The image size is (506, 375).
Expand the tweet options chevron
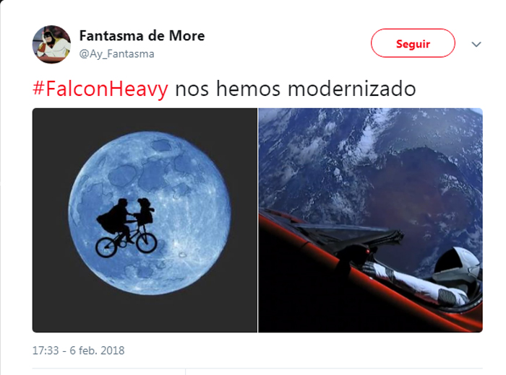(476, 44)
